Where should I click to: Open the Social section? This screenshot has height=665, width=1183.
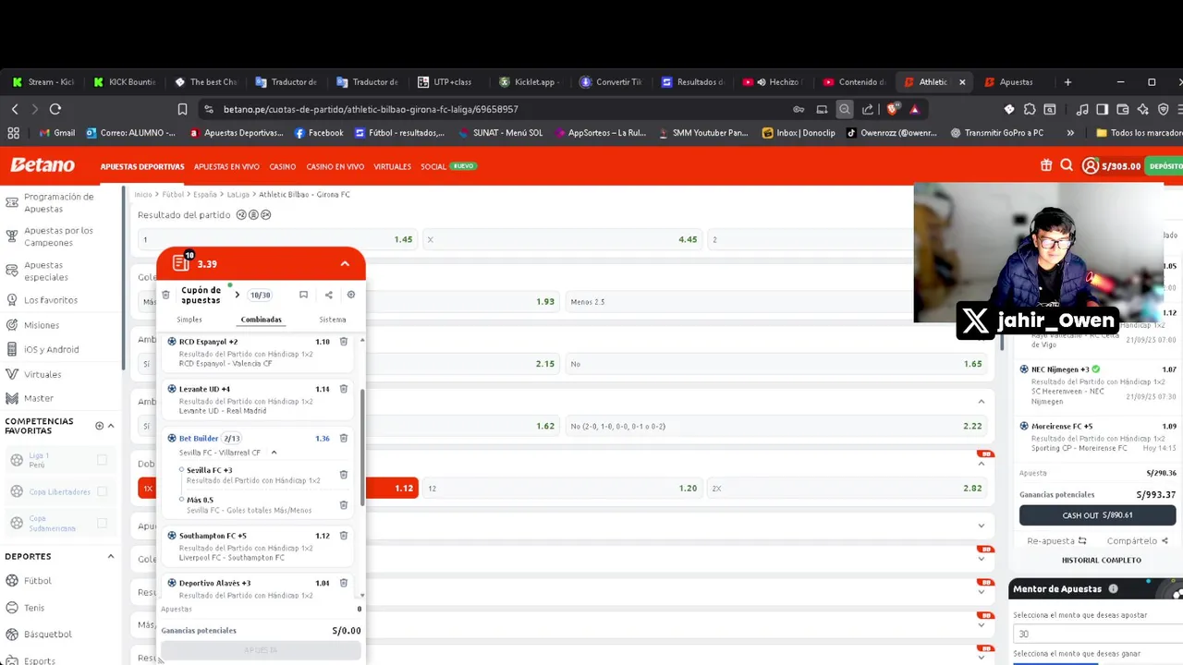pyautogui.click(x=433, y=167)
